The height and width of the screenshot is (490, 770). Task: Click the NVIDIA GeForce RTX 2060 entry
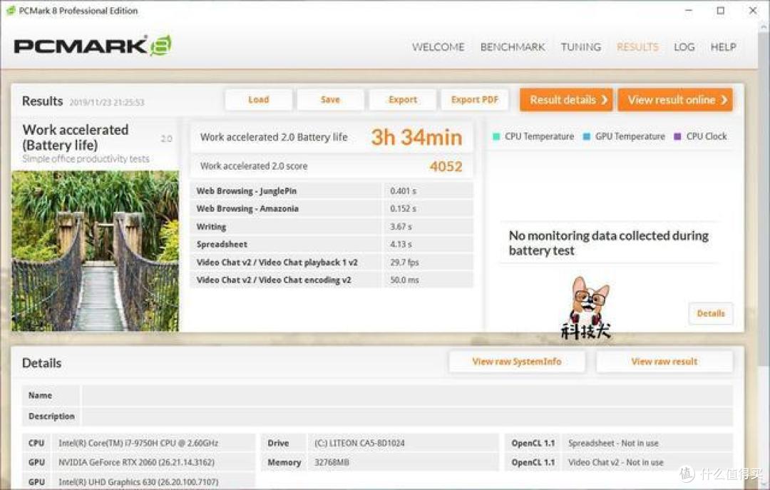(136, 462)
